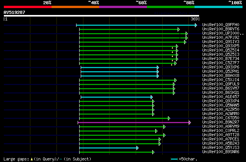Select the UniRef100_Q52PH1 label

(221, 72)
